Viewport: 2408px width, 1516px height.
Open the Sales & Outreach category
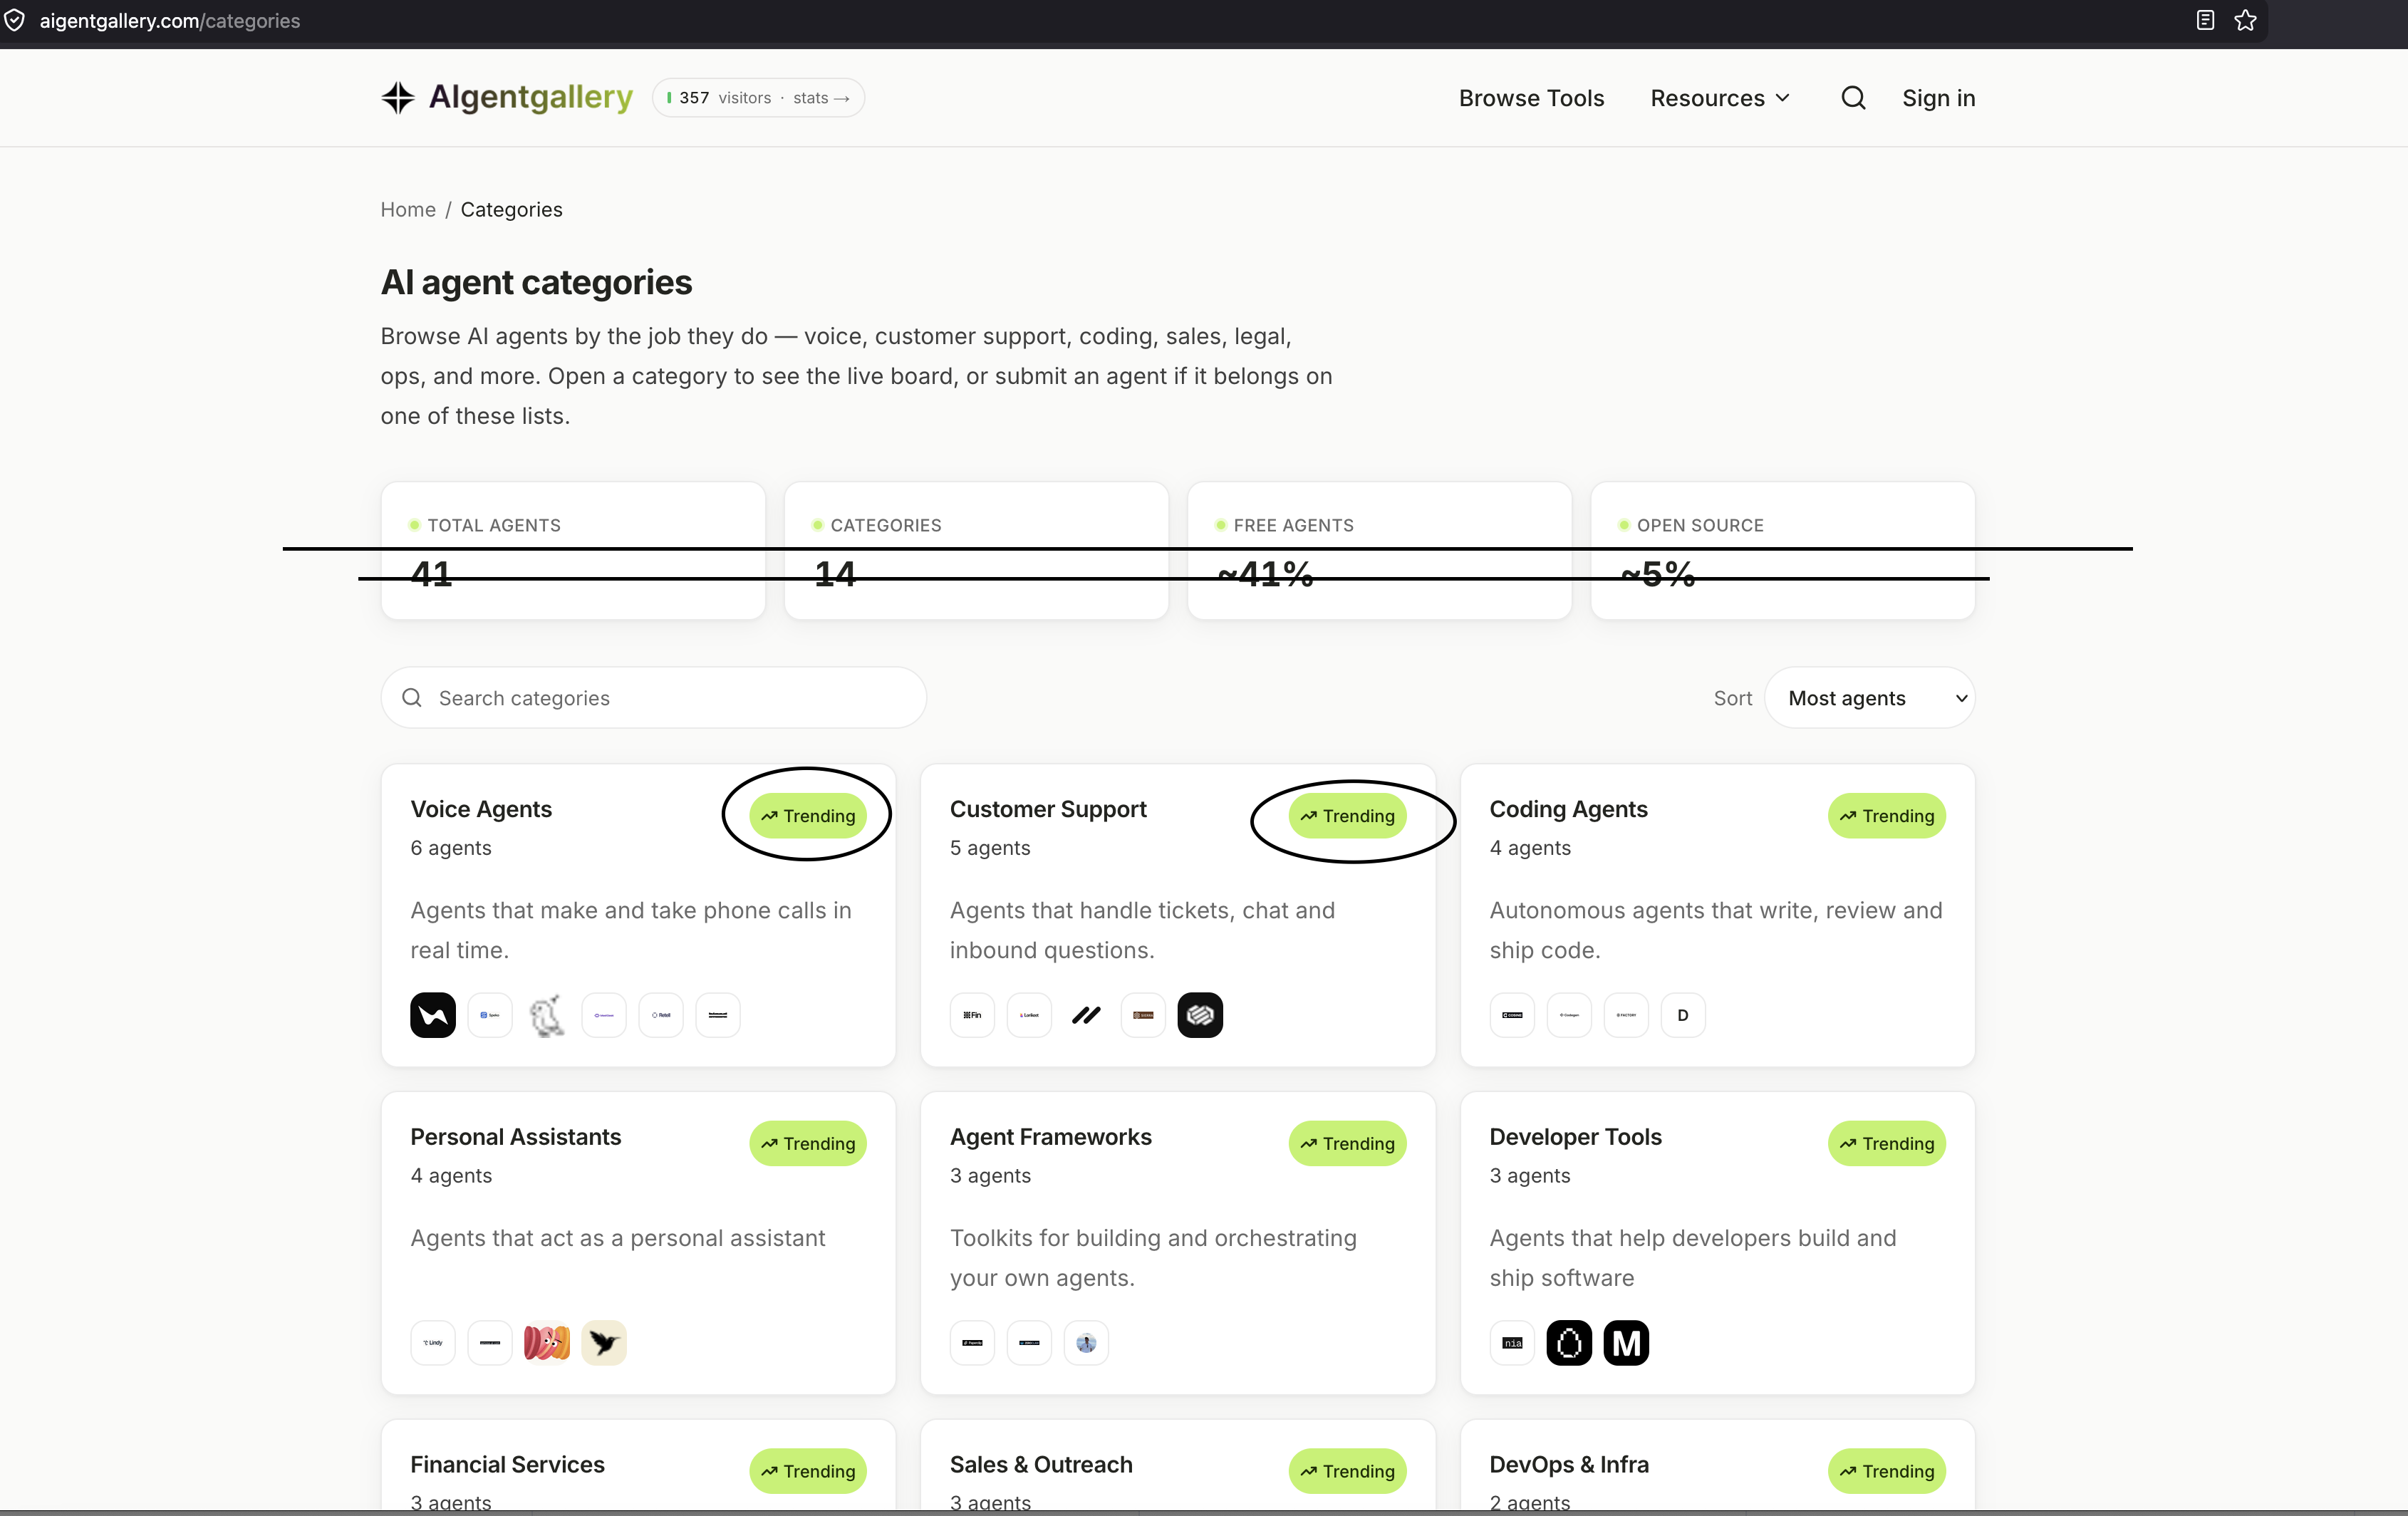(x=1041, y=1465)
